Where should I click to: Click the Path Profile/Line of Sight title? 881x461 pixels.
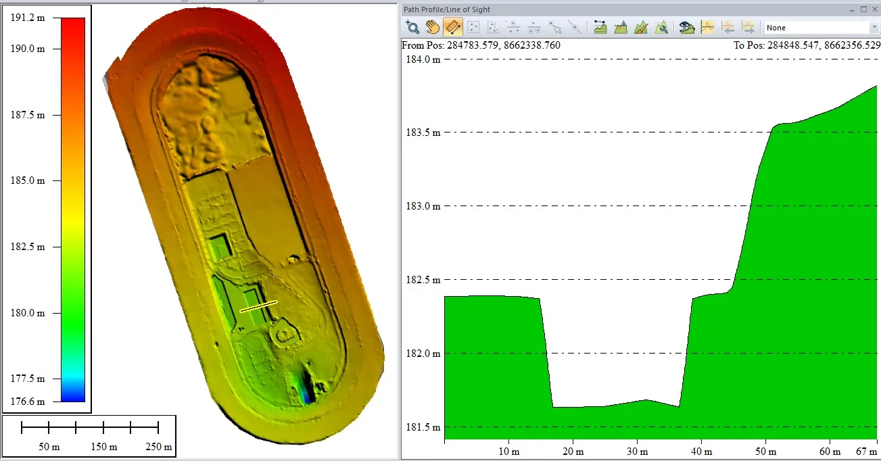447,9
